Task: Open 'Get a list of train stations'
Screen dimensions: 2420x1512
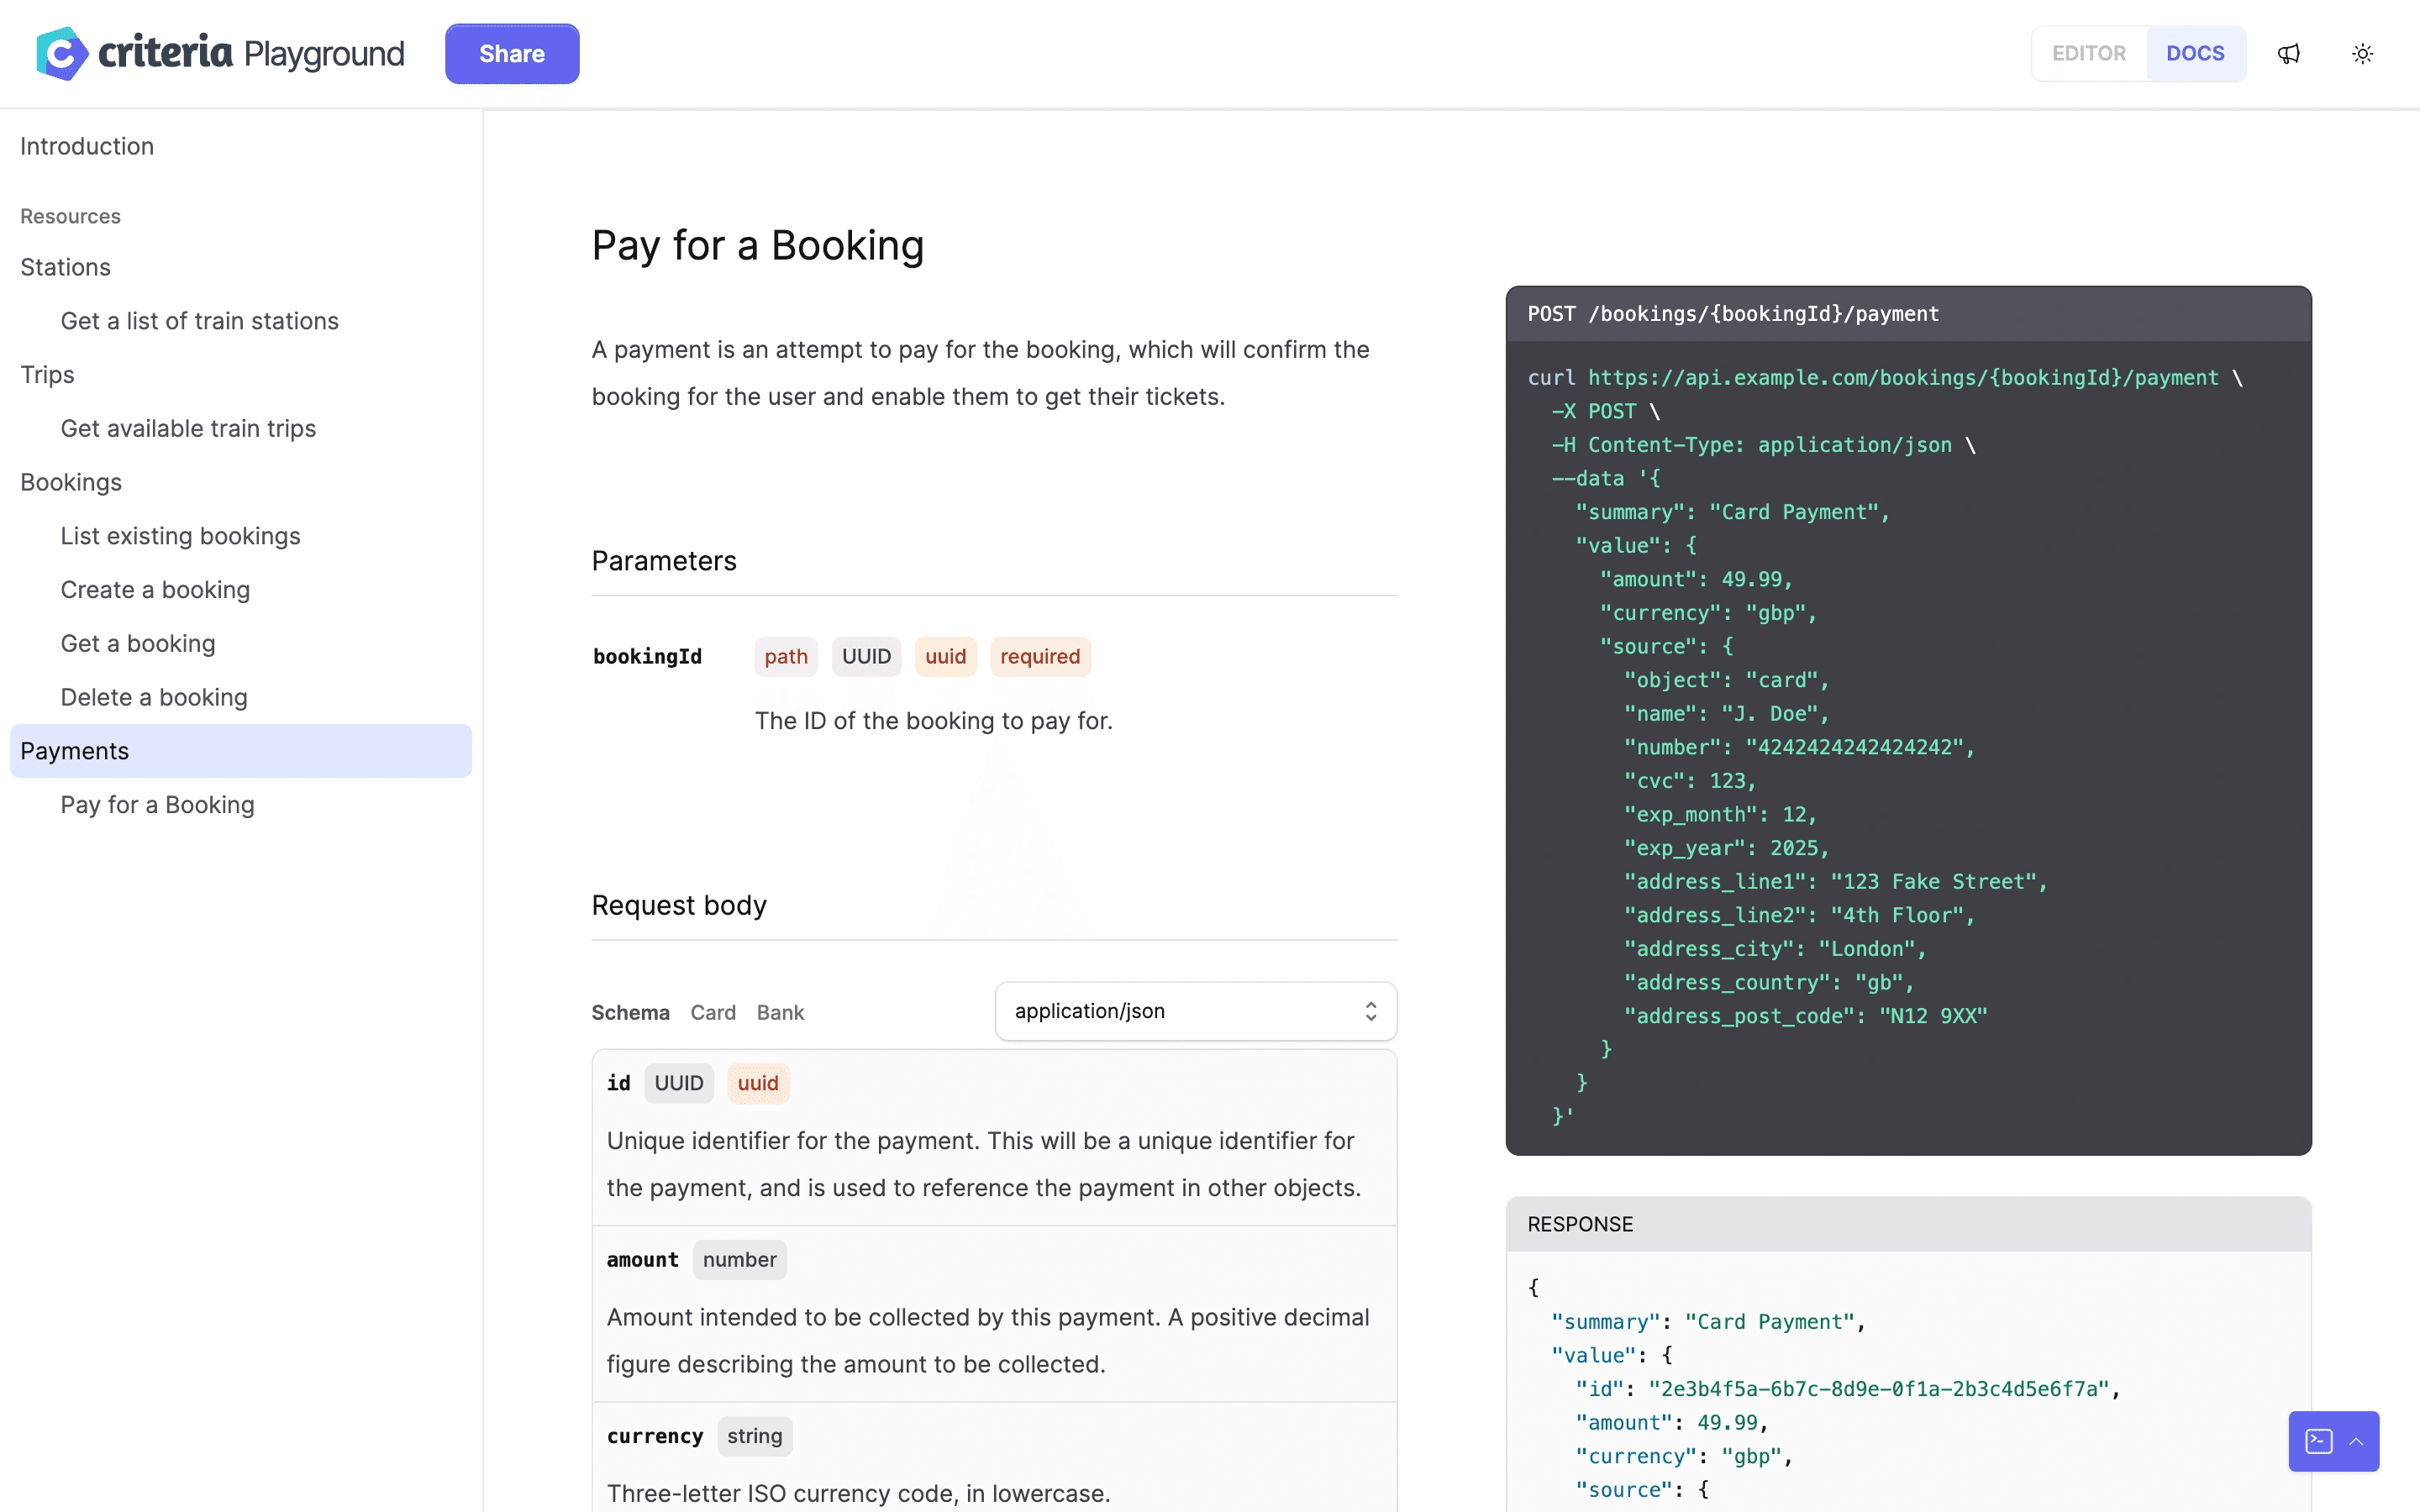Action: coord(199,321)
